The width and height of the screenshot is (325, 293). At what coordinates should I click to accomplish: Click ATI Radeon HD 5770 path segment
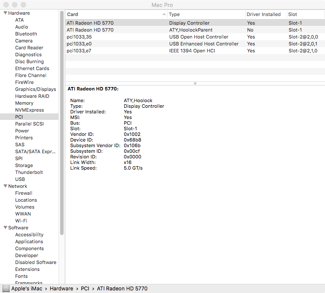[122, 288]
